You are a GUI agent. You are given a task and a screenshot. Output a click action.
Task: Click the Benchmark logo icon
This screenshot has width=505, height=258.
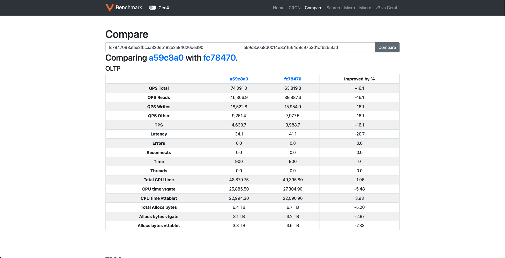coord(109,7)
